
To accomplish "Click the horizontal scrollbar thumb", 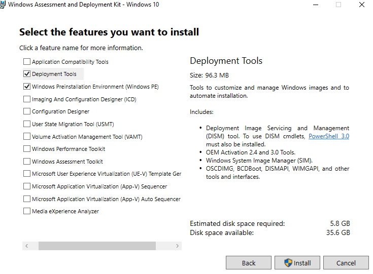I will coord(97,246).
